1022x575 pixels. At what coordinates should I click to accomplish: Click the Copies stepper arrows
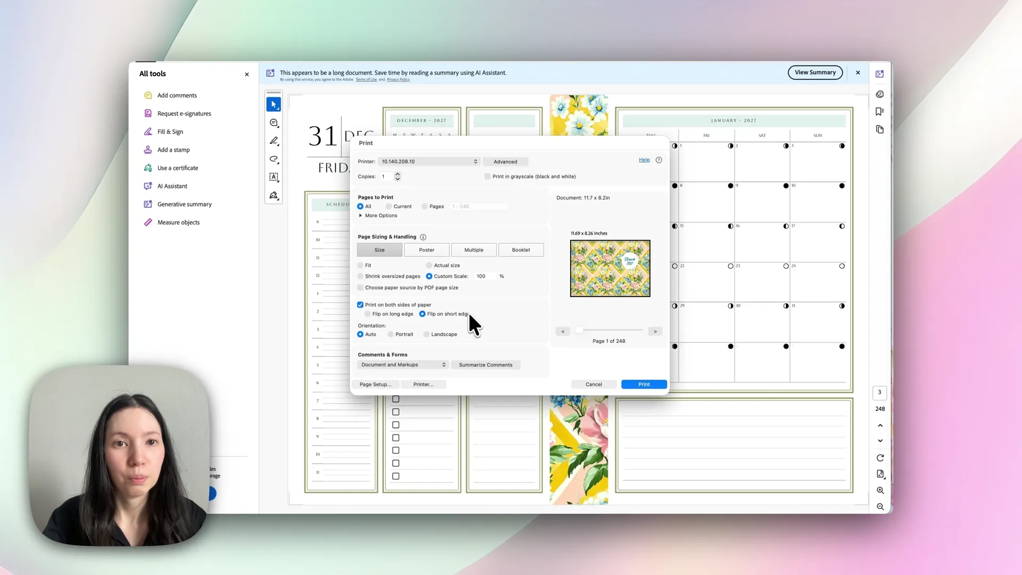pyautogui.click(x=398, y=176)
